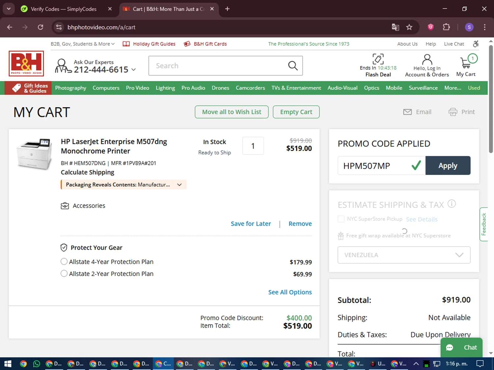Click the Empty Cart button
Viewport: 494px width, 370px height.
tap(296, 112)
